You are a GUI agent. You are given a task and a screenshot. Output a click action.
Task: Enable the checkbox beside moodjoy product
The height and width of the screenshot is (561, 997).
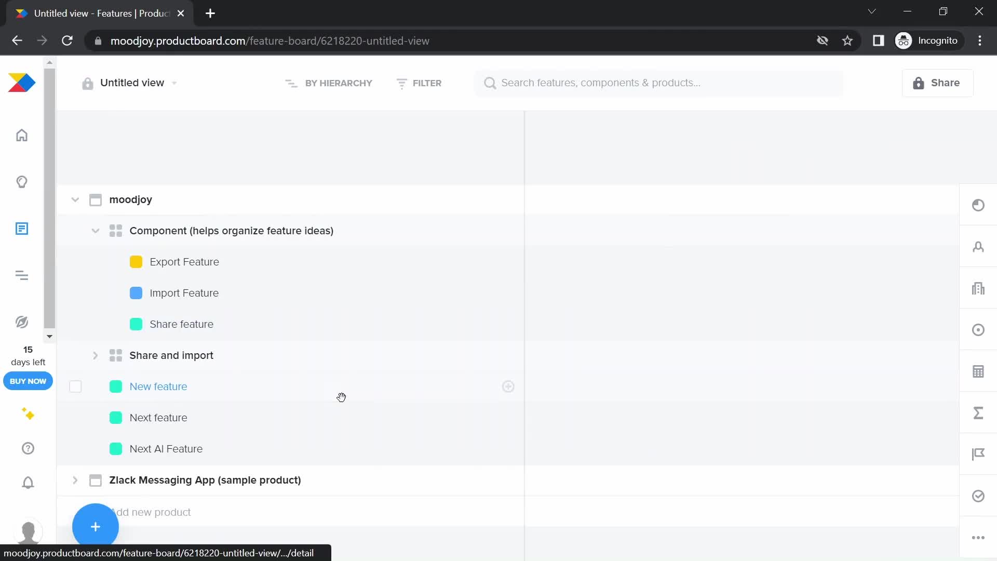(x=75, y=199)
